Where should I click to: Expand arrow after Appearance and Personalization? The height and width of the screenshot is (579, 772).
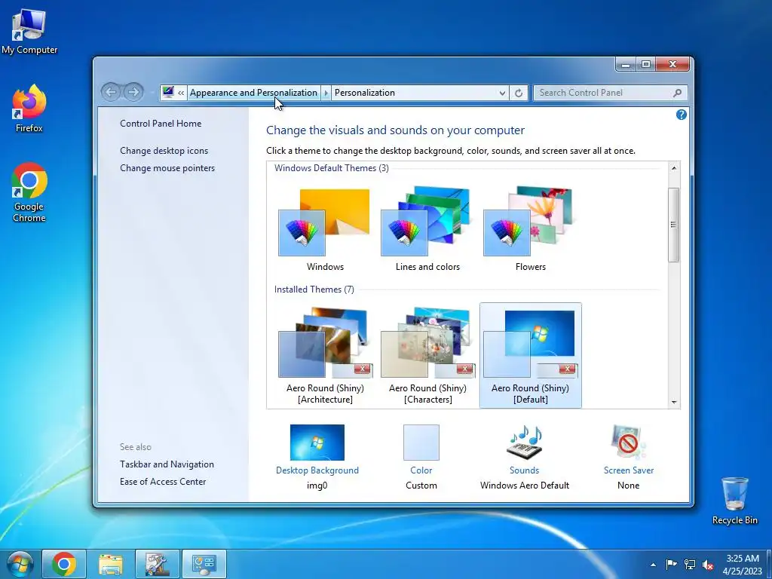click(326, 93)
